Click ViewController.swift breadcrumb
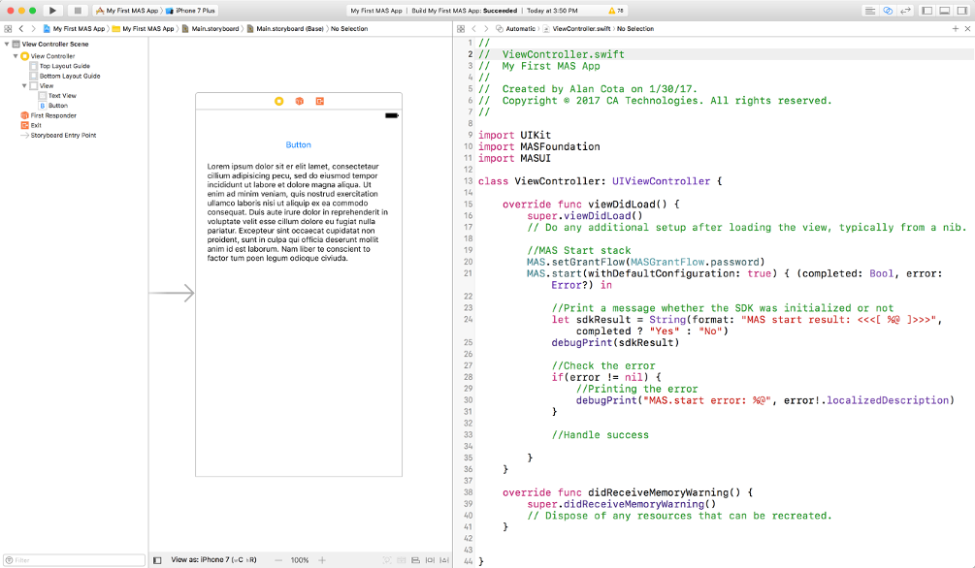The width and height of the screenshot is (975, 568). [x=576, y=28]
